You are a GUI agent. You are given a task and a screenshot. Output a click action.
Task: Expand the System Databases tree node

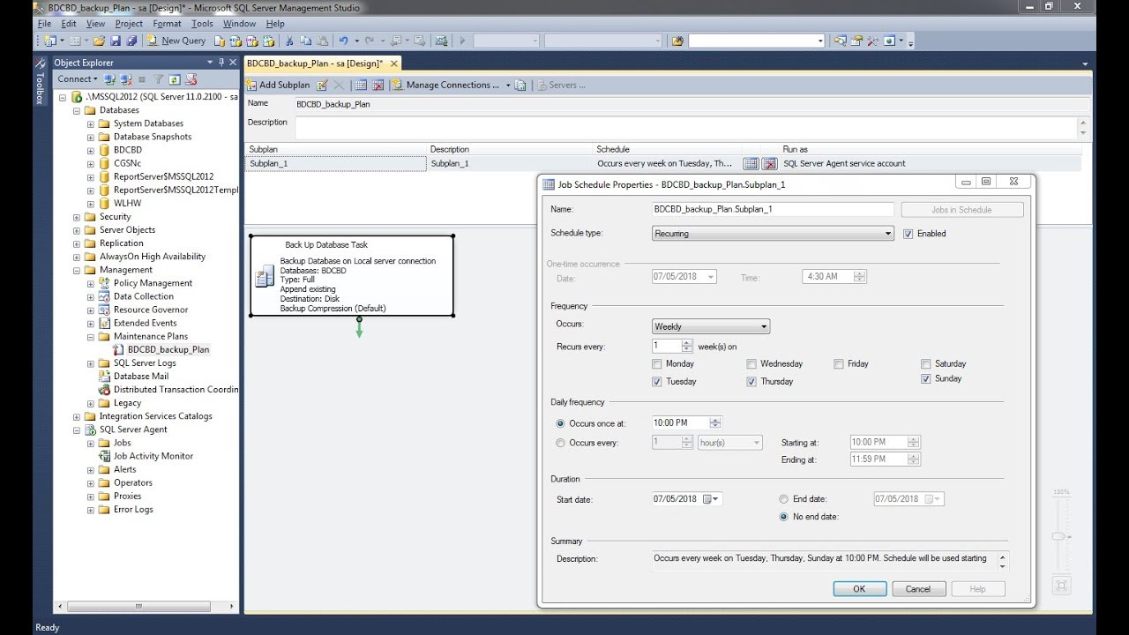(x=91, y=123)
